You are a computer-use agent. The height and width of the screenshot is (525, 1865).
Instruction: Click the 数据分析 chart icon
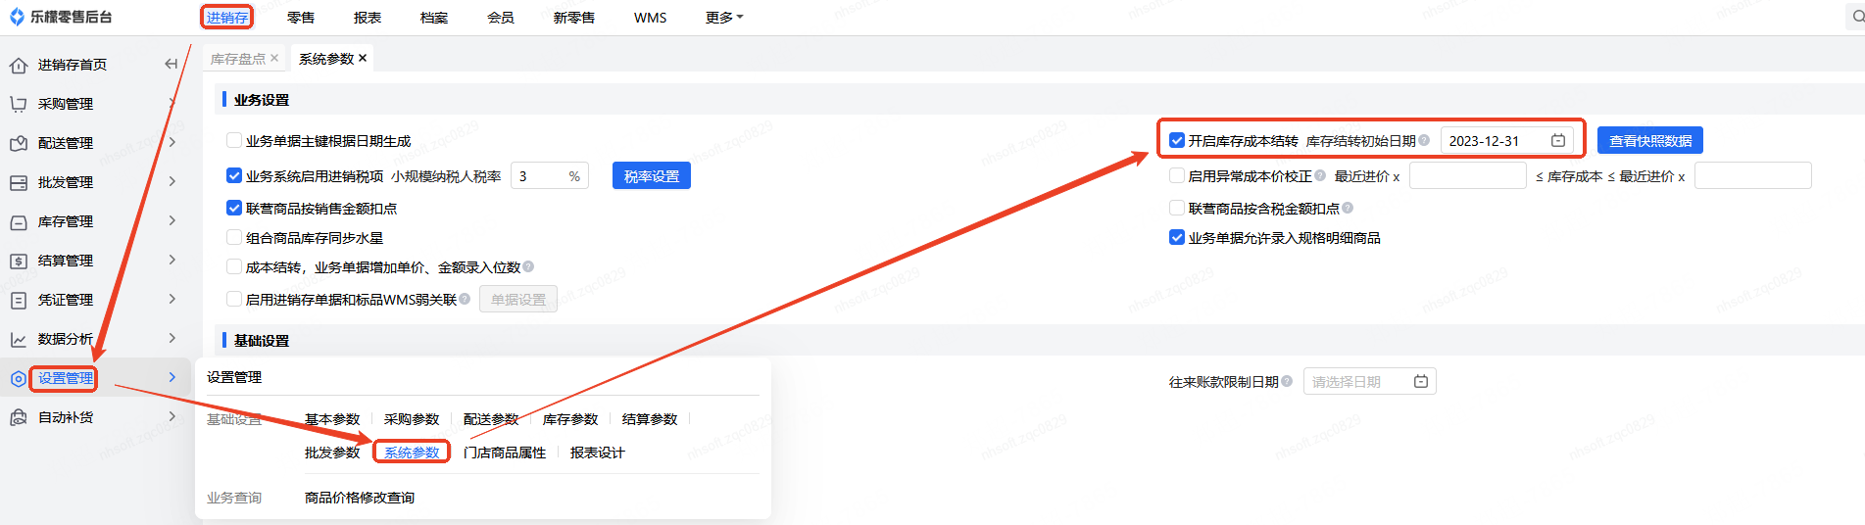[x=18, y=339]
